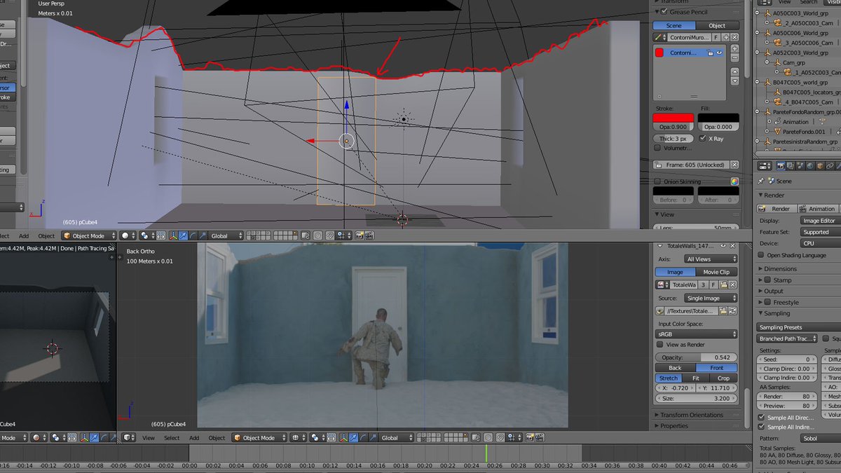Enable the Volumetric strokes checkbox
The image size is (841, 473).
[x=657, y=148]
